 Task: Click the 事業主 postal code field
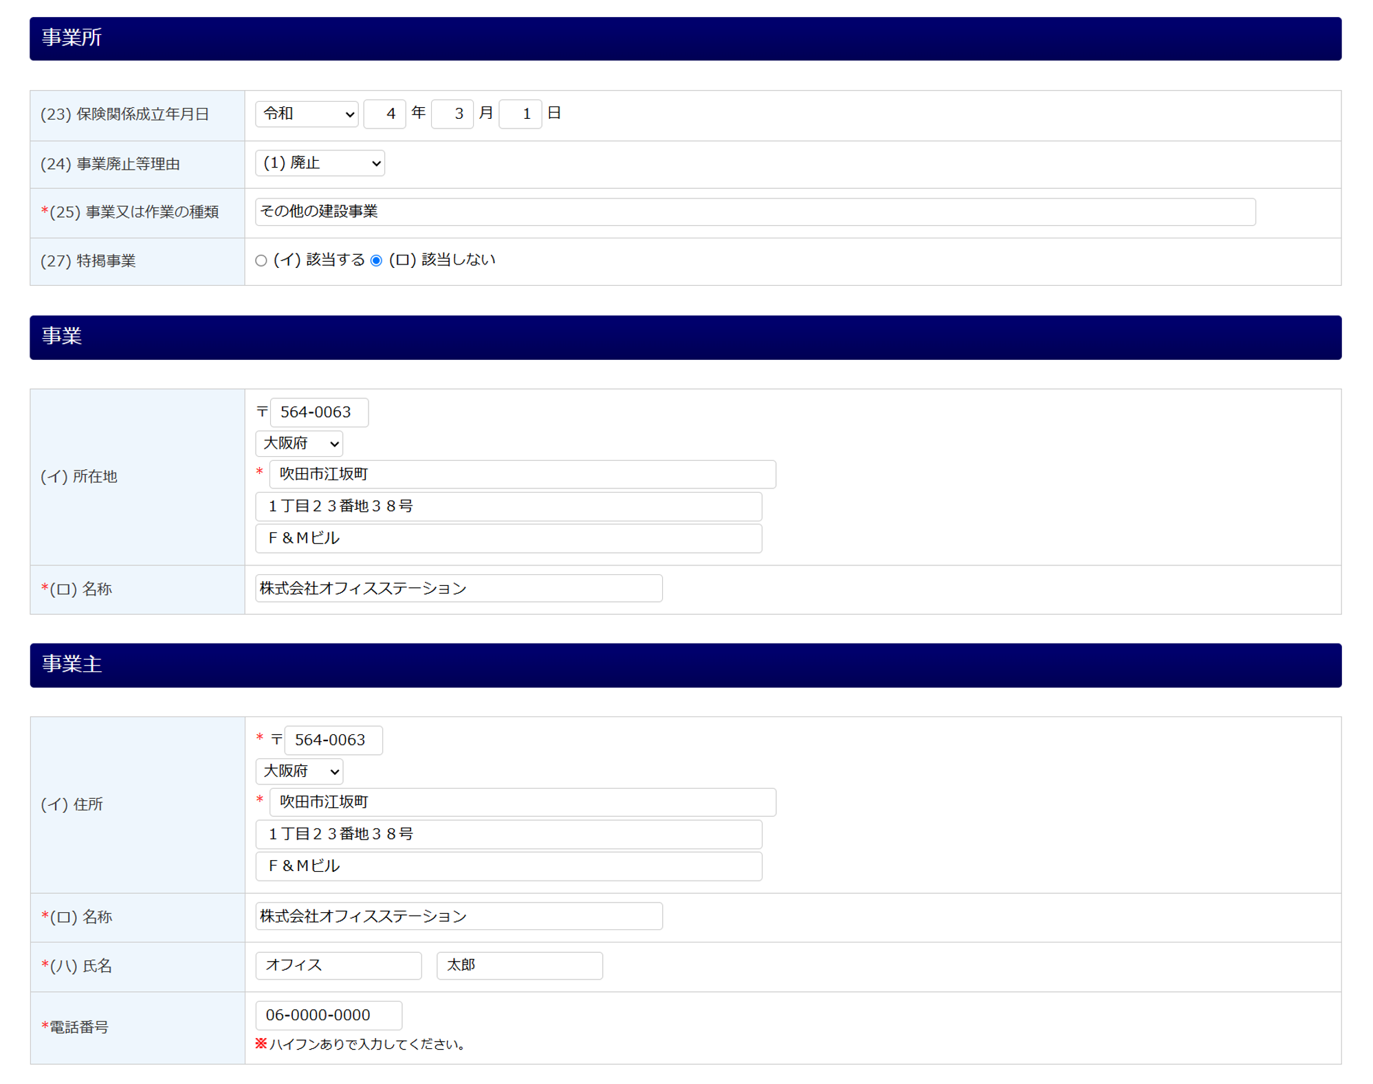[x=333, y=741]
